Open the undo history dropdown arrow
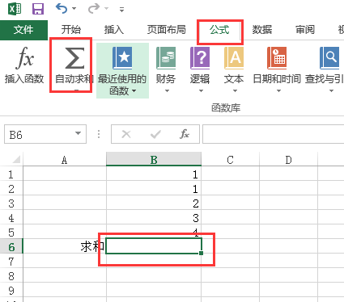Viewport: 344px width, 302px height. click(x=74, y=9)
